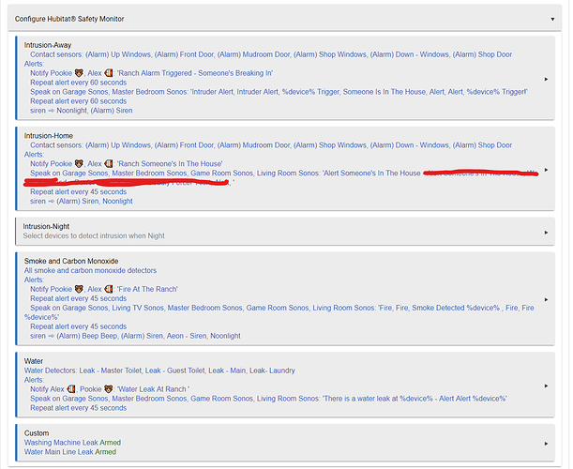This screenshot has width=573, height=469.
Task: Click 'siren ⇒ Noonlight, (Alarm) Siren' line
Action: click(82, 111)
